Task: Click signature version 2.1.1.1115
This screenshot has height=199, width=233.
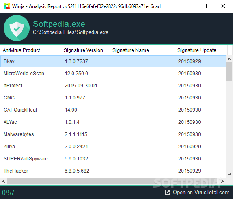Action: click(76, 134)
